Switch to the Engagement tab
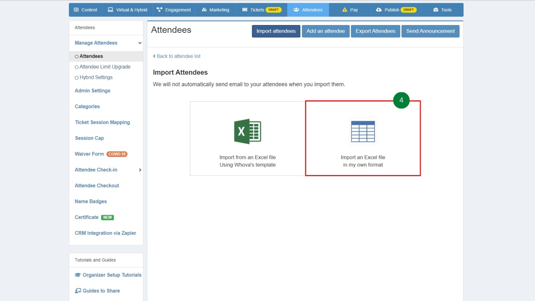The height and width of the screenshot is (301, 535). pyautogui.click(x=174, y=10)
